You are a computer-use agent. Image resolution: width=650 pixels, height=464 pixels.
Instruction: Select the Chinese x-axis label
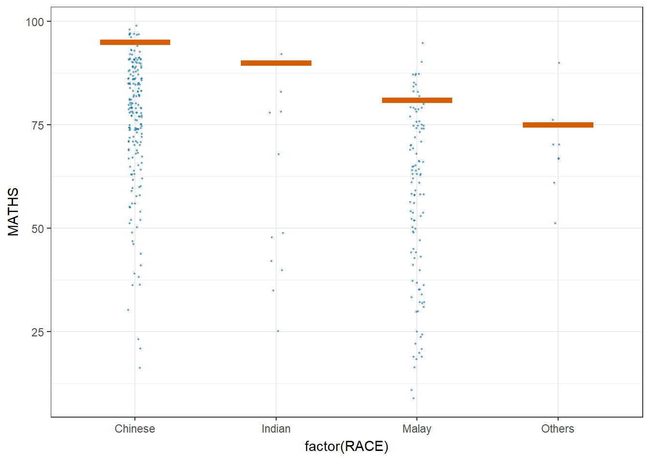pyautogui.click(x=135, y=429)
